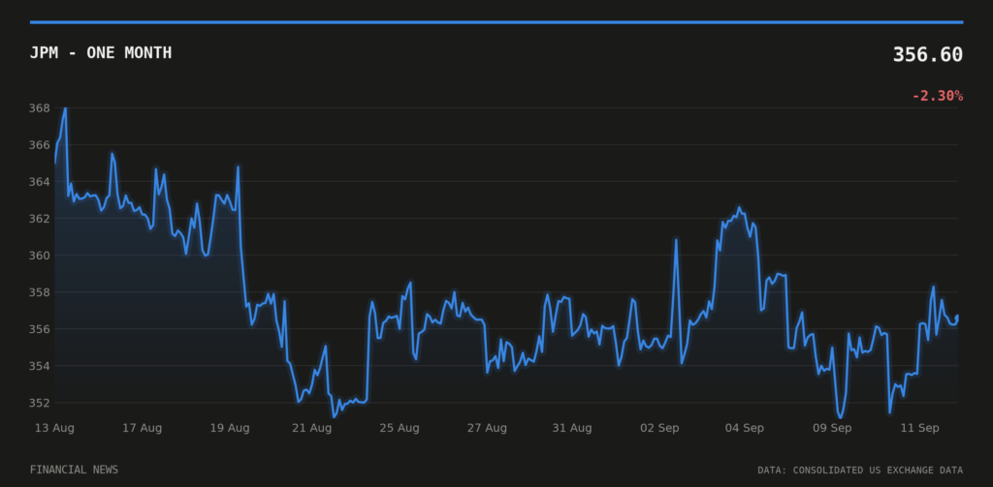Click the 360 y-axis label
This screenshot has height=487, width=993.
click(39, 256)
